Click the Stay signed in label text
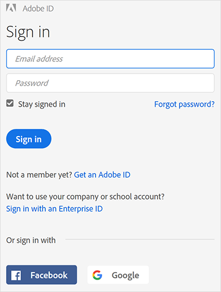The height and width of the screenshot is (292, 221). [41, 105]
